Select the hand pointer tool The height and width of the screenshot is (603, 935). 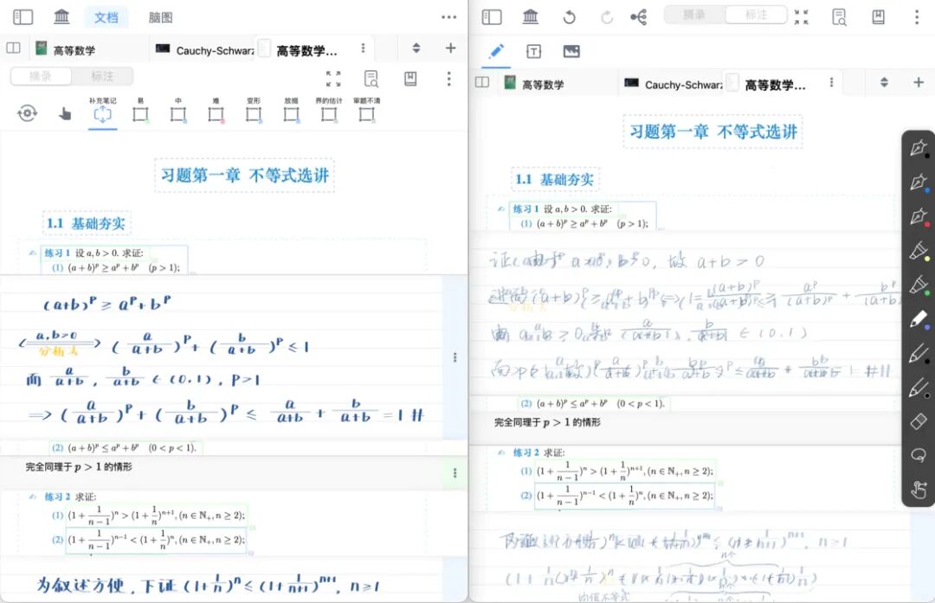point(65,113)
